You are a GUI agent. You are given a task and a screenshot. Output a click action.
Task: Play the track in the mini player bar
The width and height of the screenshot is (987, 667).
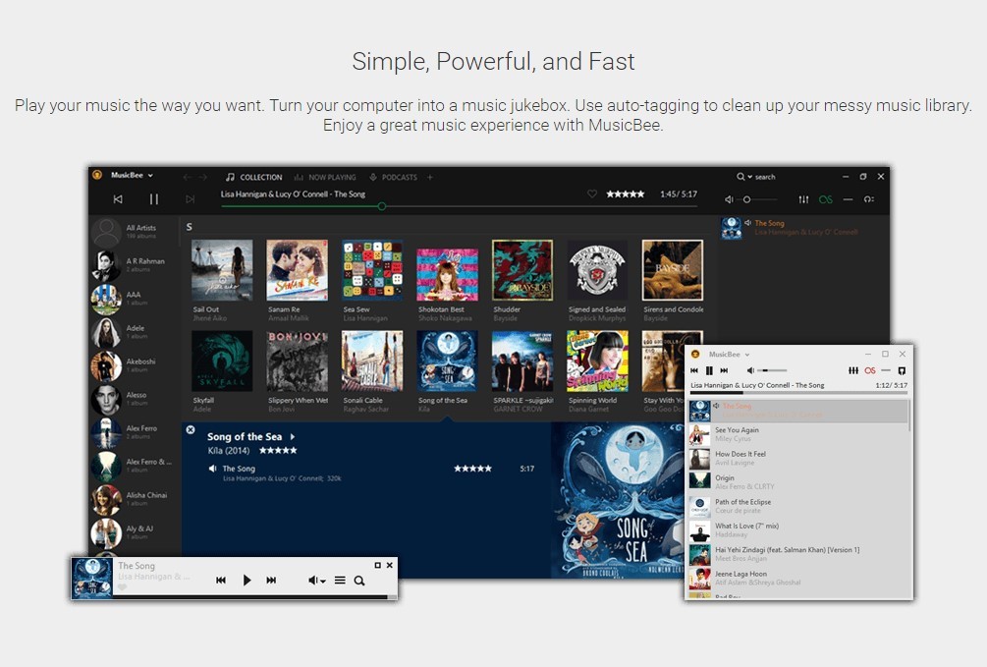pos(247,581)
